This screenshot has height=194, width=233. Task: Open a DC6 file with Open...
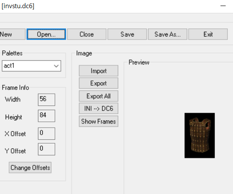pyautogui.click(x=46, y=34)
